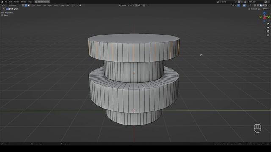
Task: Open the Options dropdown
Action: [266, 9]
